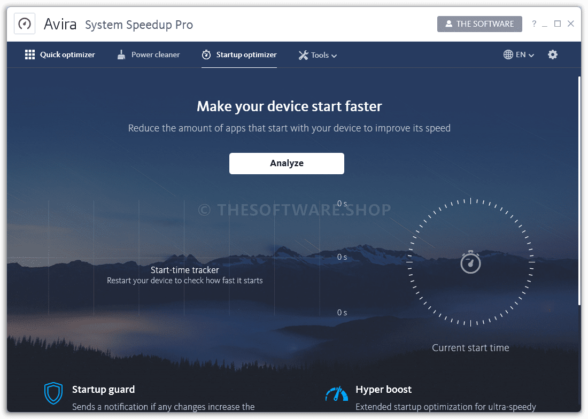Click the help question mark icon
Viewport: 588px width, 419px height.
click(534, 24)
